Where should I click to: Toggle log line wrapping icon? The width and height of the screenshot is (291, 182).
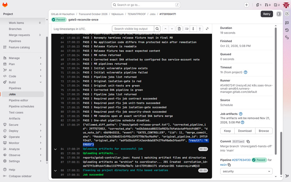pos(187,29)
